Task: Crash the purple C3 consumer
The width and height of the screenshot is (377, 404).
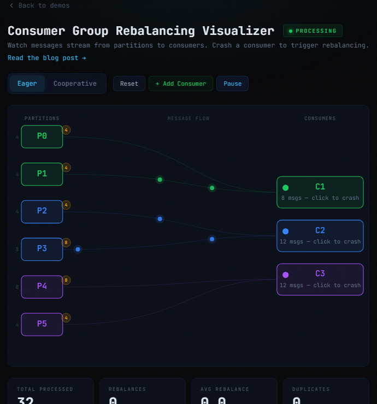Action: (x=320, y=280)
